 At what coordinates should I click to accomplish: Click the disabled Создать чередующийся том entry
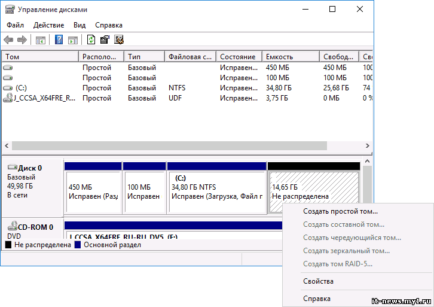(357, 238)
